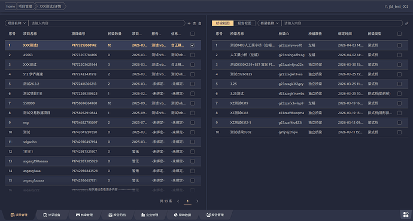Click the 共 19 条 total count text
The image size is (413, 221).
pyautogui.click(x=166, y=201)
